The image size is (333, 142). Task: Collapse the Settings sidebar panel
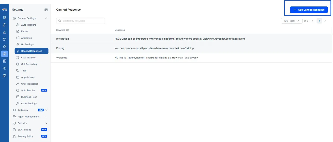click(x=46, y=10)
